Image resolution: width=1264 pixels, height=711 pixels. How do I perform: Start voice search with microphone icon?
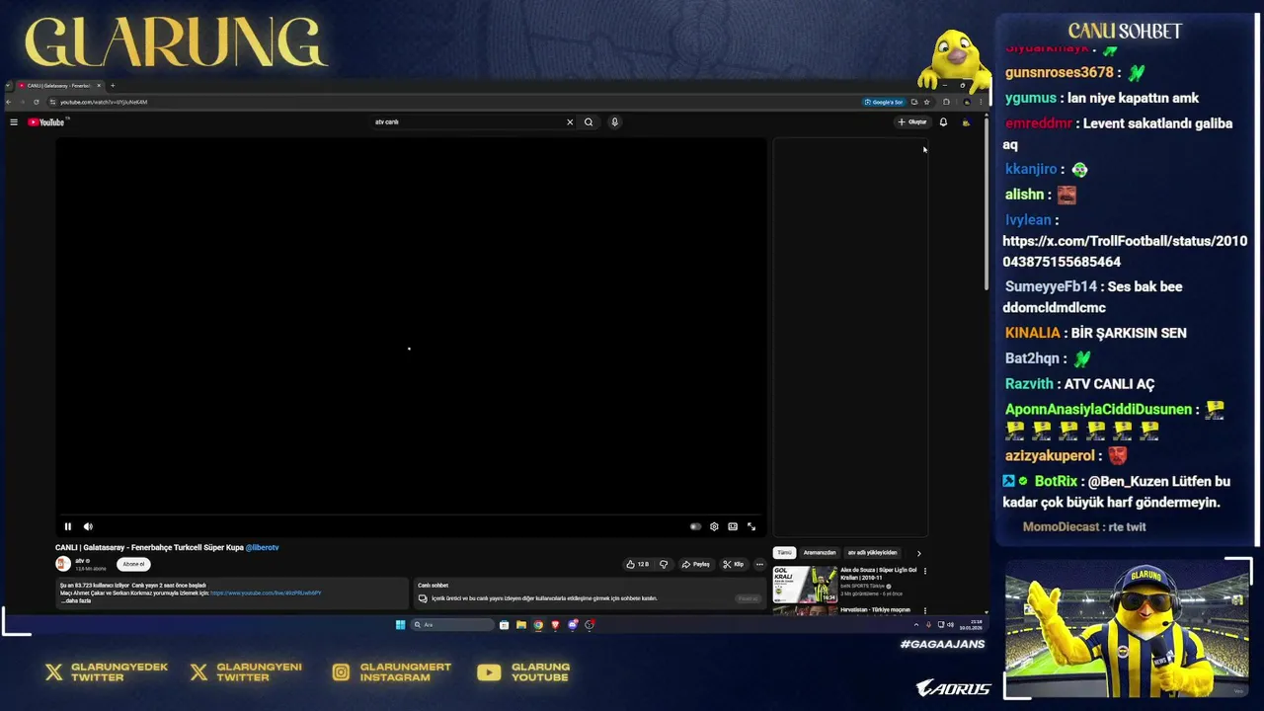(614, 122)
